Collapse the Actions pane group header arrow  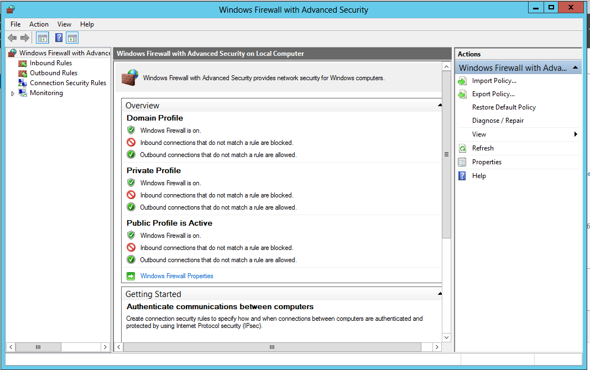point(575,68)
